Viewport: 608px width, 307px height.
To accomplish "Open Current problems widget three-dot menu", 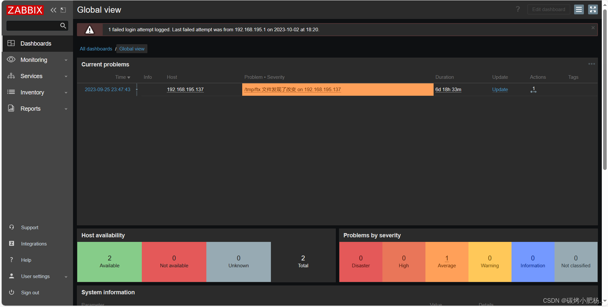I will (x=591, y=64).
